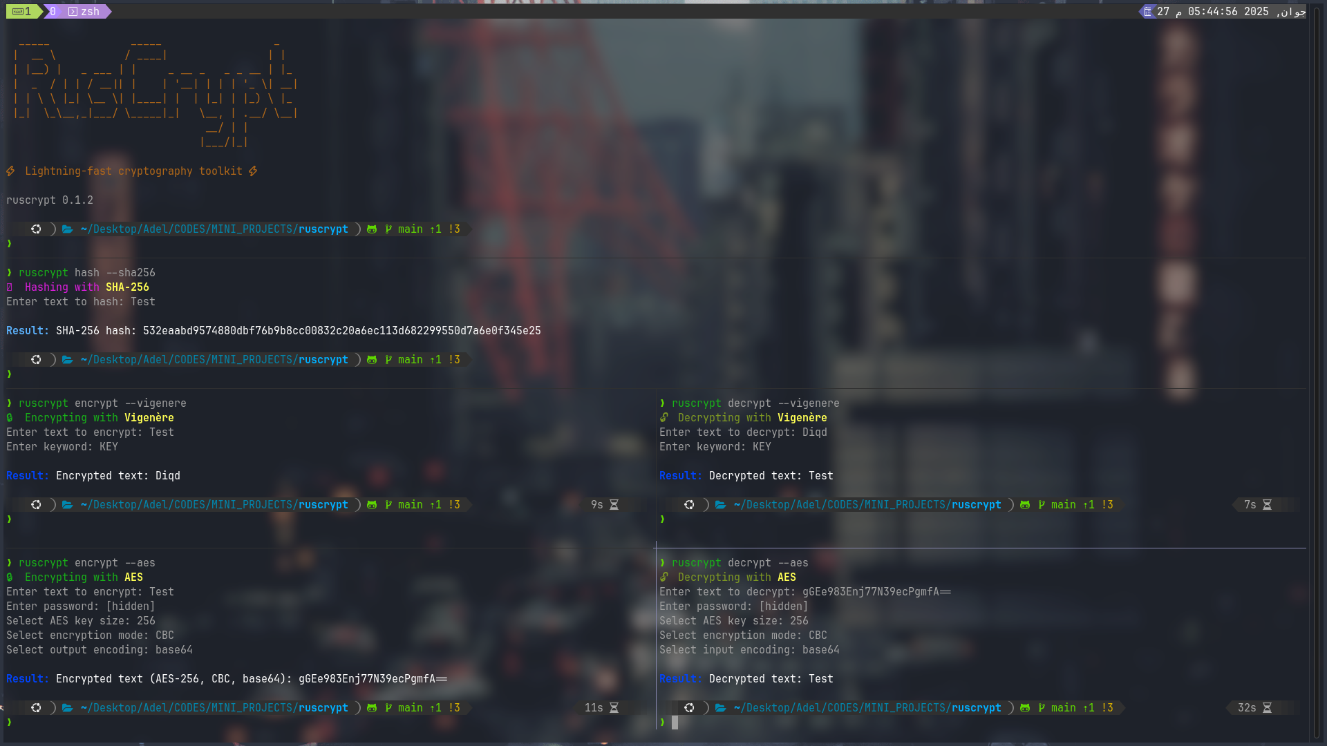
Task: Click the GitHub octocat icon in the prompt
Action: [x=372, y=229]
